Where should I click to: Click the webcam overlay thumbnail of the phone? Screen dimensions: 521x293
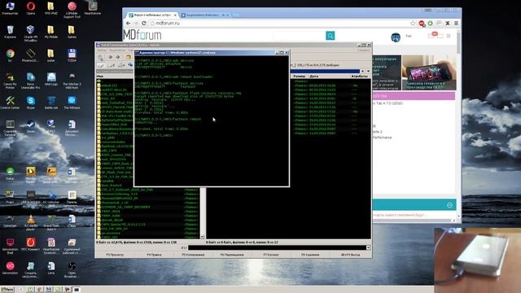477,260
